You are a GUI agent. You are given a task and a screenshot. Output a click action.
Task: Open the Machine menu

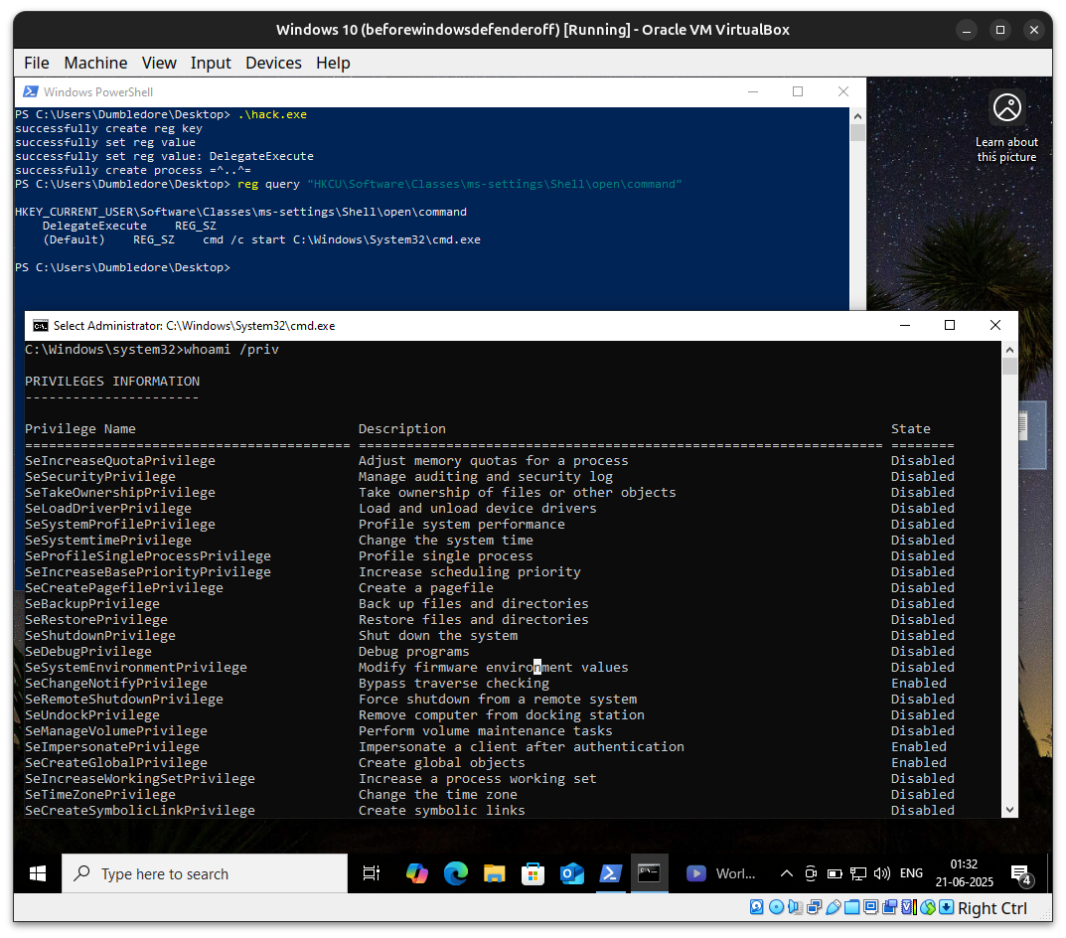(95, 64)
